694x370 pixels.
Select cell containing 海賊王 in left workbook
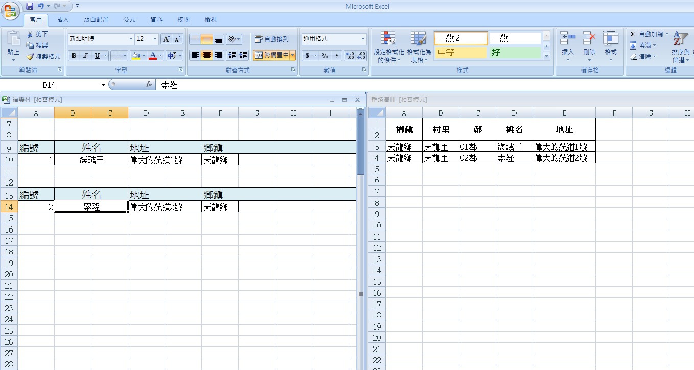click(91, 160)
